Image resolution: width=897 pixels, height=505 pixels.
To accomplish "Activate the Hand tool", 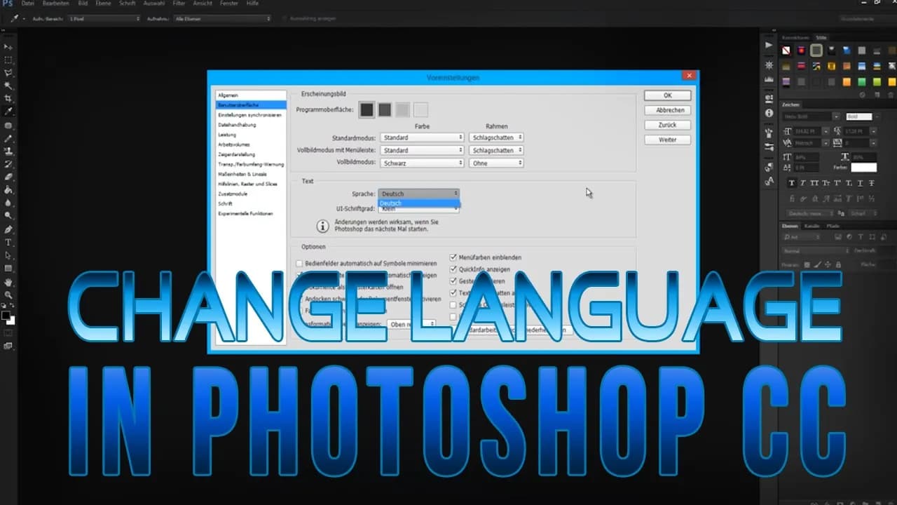I will tap(8, 282).
